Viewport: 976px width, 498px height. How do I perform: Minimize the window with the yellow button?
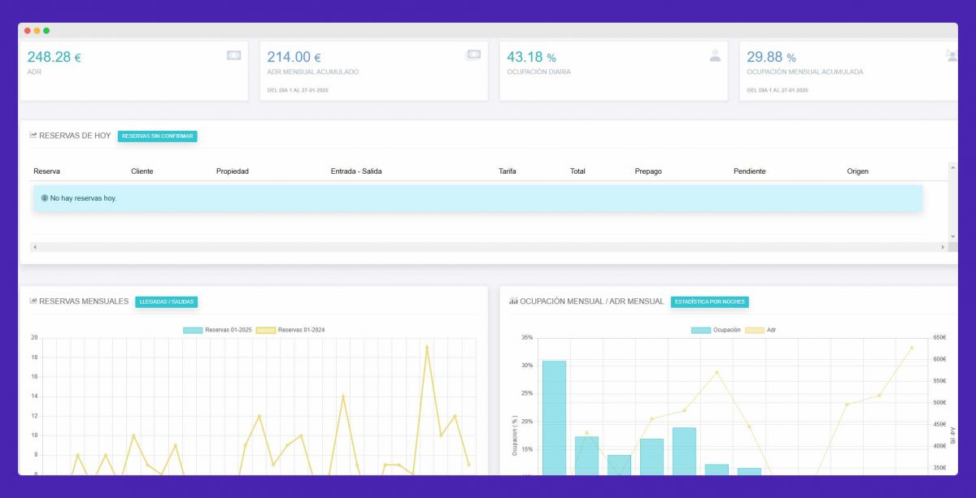[37, 30]
